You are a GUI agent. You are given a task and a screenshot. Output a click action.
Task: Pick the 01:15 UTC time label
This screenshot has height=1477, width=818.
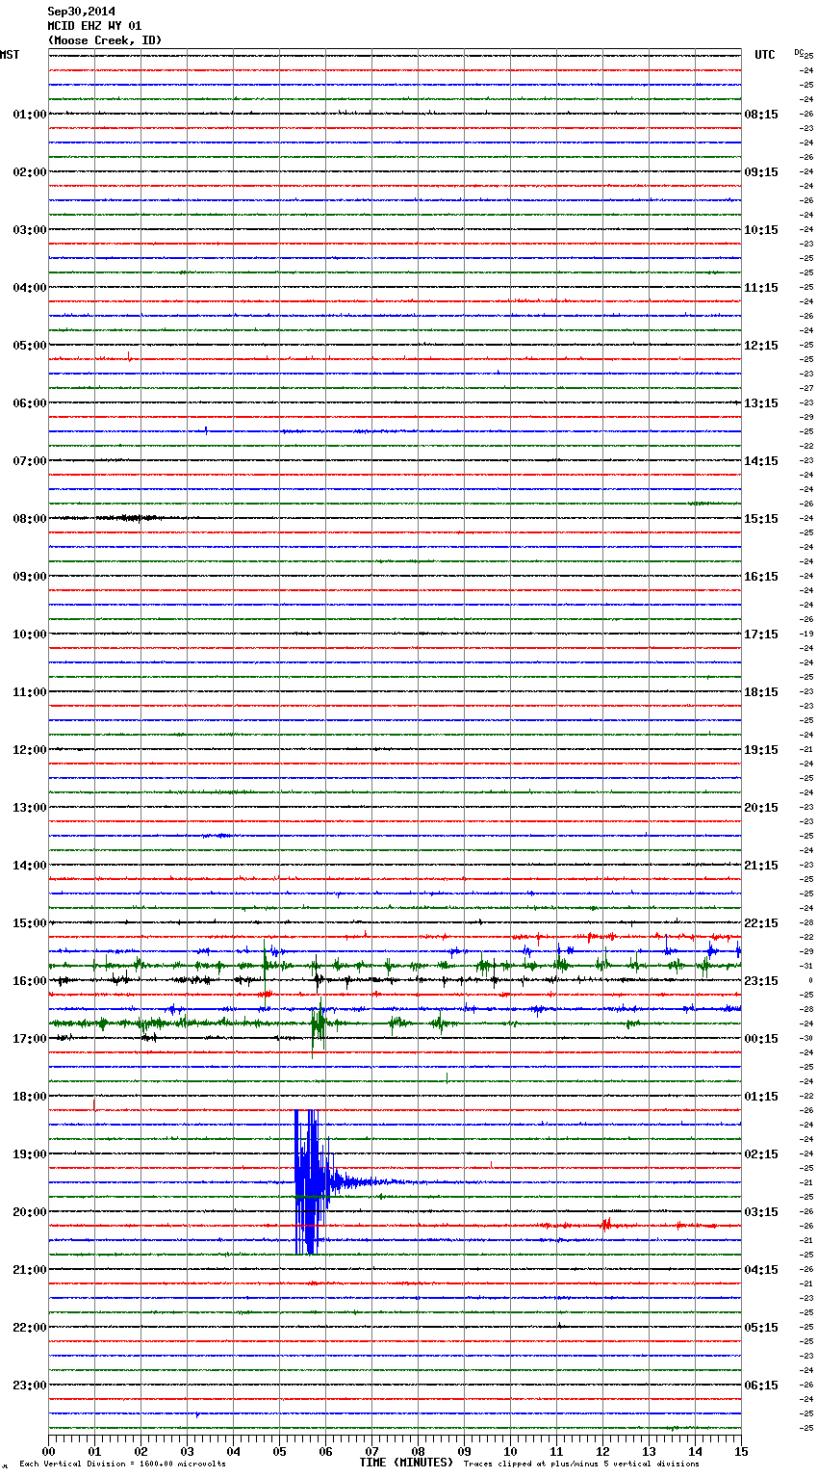[x=761, y=1097]
